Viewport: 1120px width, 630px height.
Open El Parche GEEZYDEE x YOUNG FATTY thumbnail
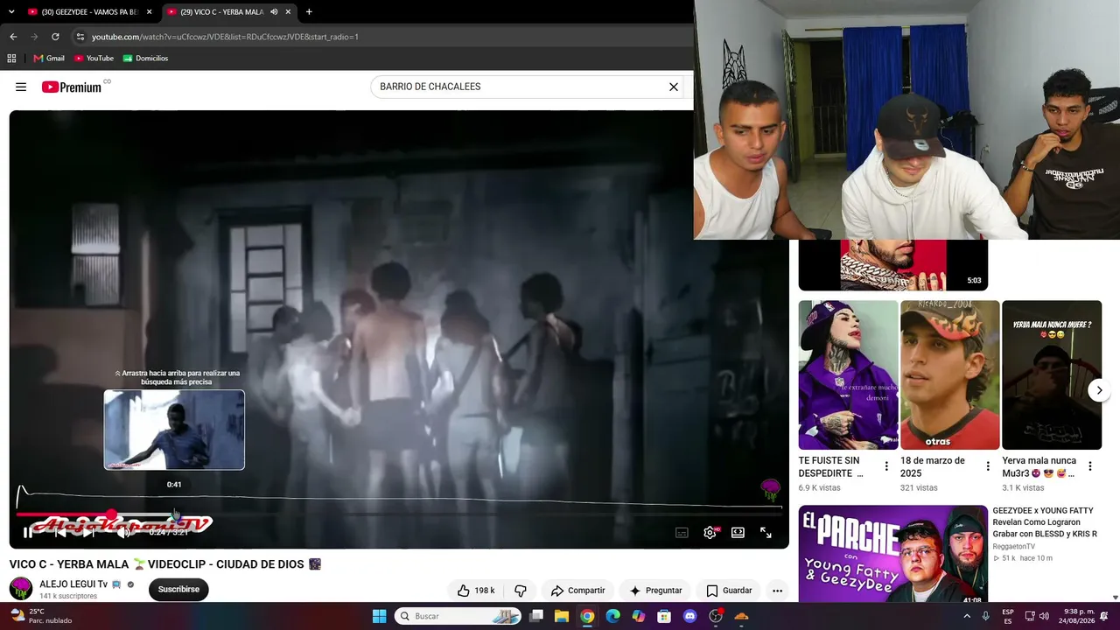pos(892,555)
